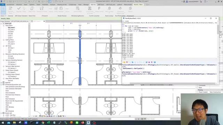Collapse Schedules/Quantities (all) node
The height and width of the screenshot is (125, 223).
[x=1, y=85]
